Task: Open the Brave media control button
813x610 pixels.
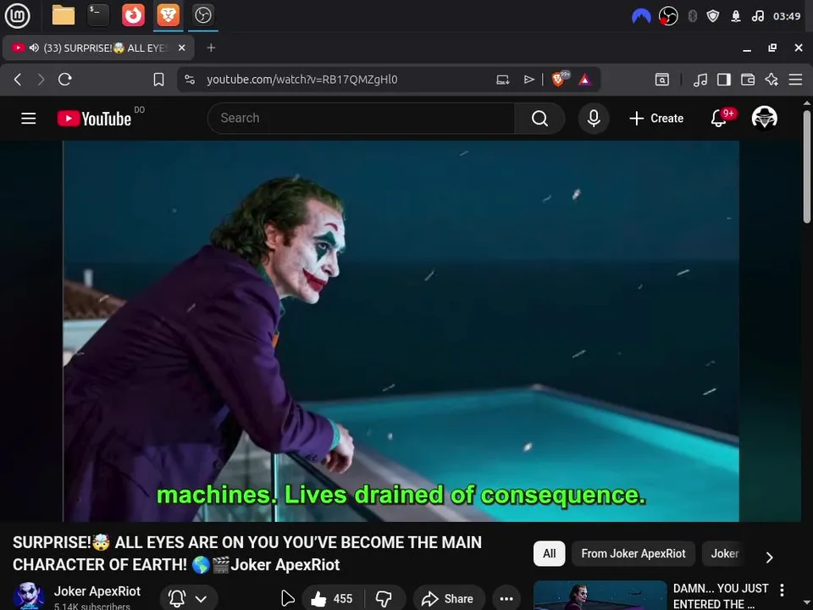Action: point(700,80)
